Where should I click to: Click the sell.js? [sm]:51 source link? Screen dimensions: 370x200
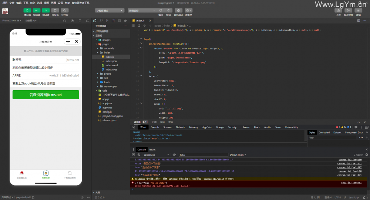(x=351, y=183)
